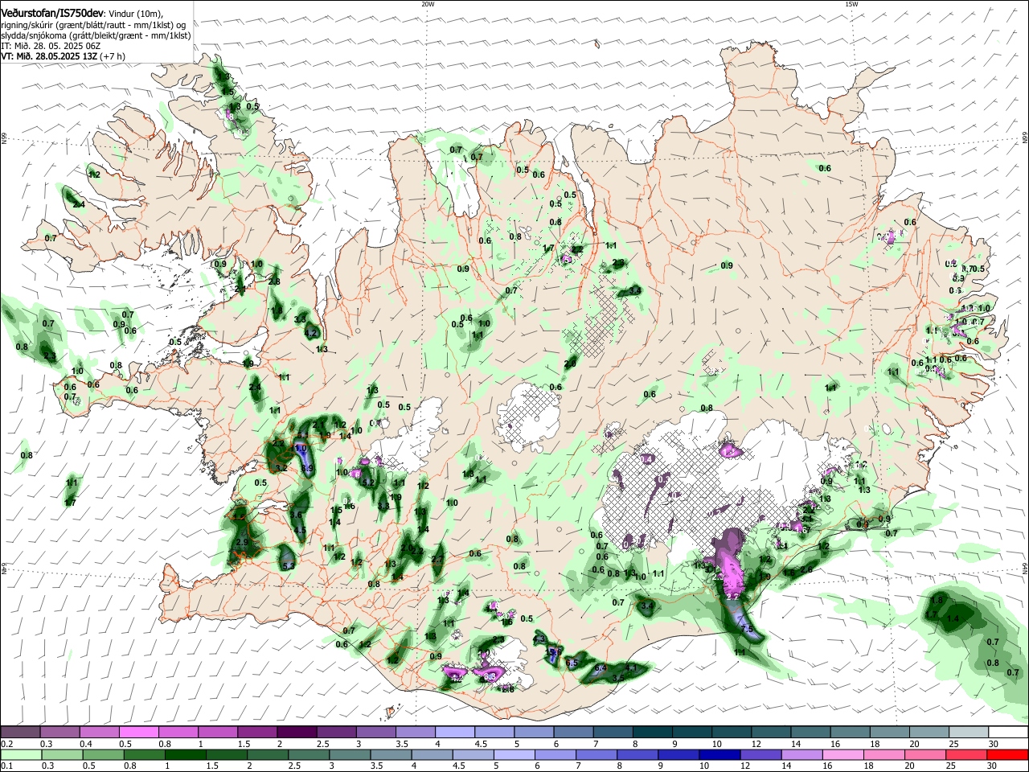Select the periwinkle 4 swatch in the snow scale
Image resolution: width=1029 pixels, height=772 pixels.
point(455,733)
